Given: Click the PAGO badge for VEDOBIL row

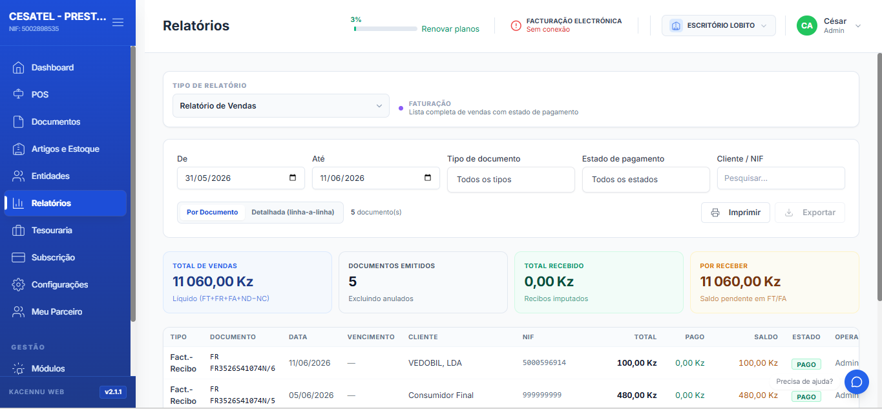Looking at the screenshot, I should (806, 364).
